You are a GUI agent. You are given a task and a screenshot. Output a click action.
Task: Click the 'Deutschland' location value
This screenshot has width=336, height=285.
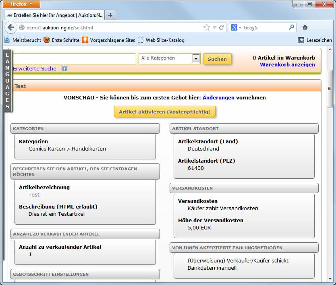(203, 149)
